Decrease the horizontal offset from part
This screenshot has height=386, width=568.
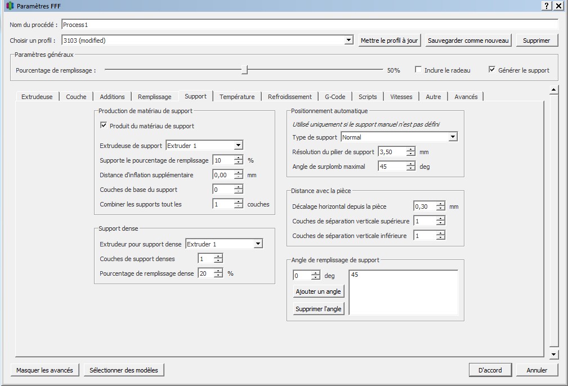tap(440, 209)
